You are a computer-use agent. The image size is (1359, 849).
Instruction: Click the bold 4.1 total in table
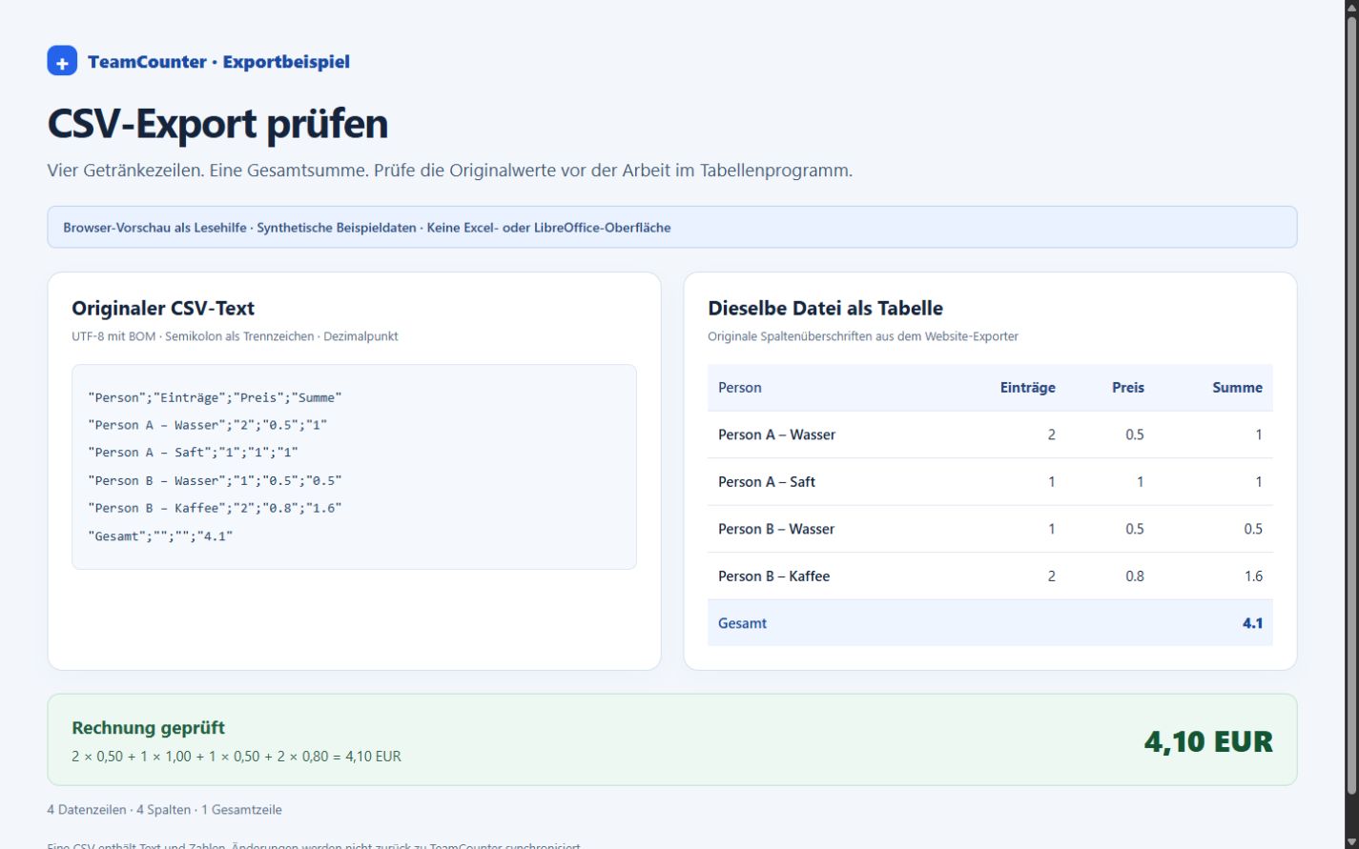pos(1252,623)
